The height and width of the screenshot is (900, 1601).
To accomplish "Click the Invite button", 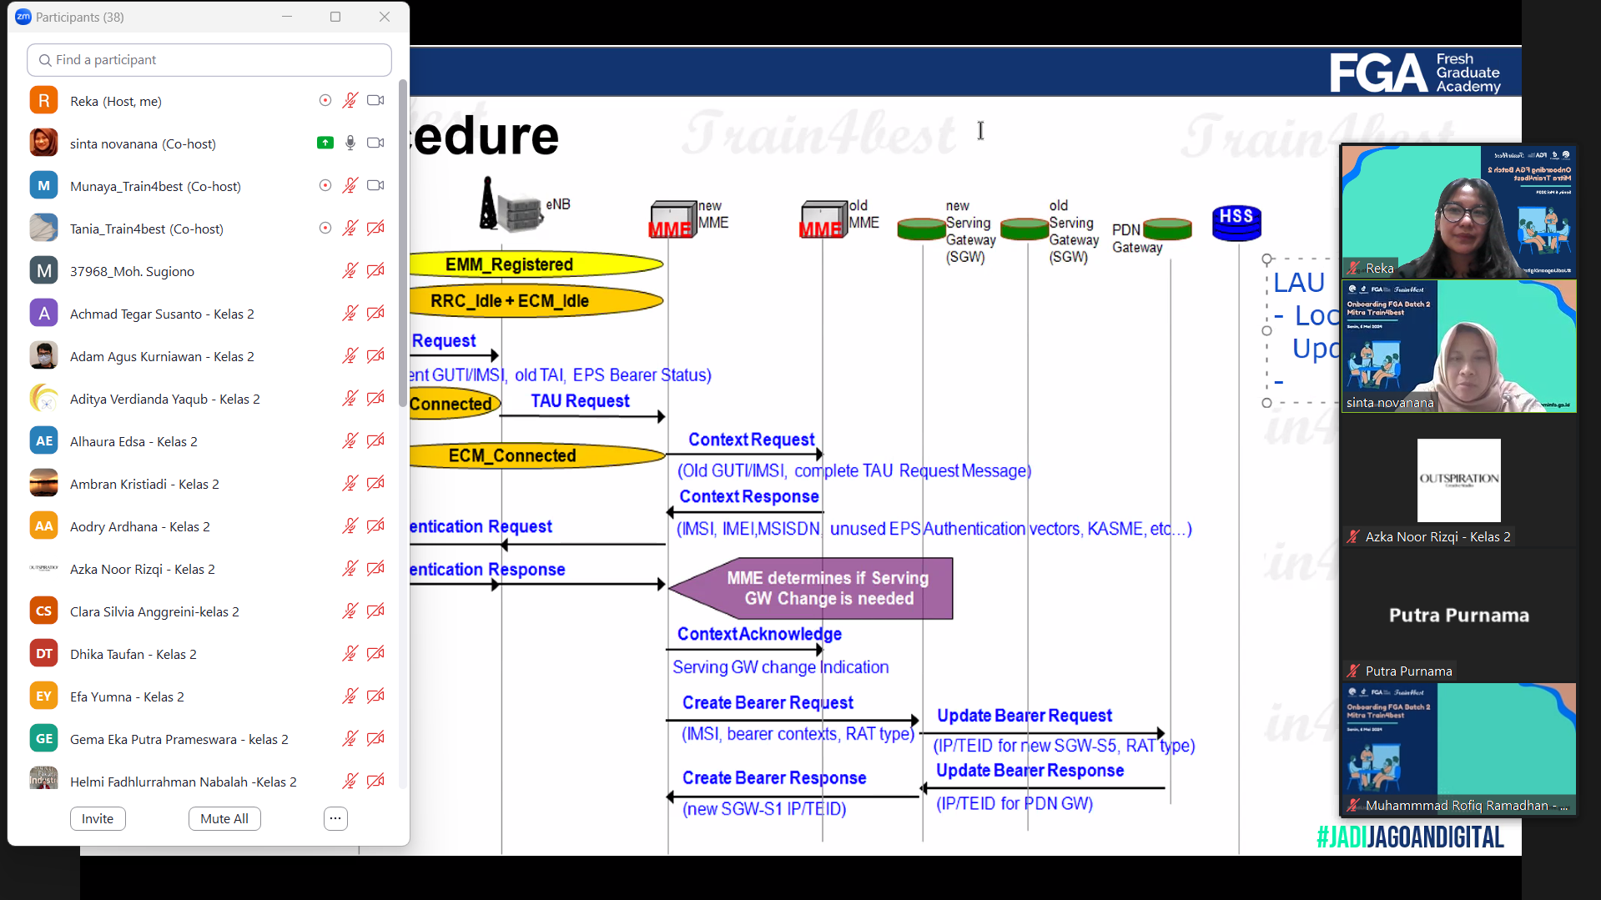I will [x=98, y=818].
